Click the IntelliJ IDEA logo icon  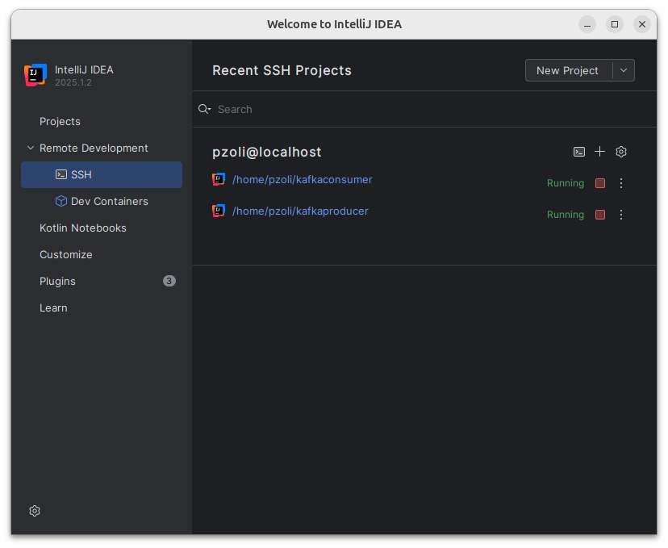pyautogui.click(x=35, y=75)
